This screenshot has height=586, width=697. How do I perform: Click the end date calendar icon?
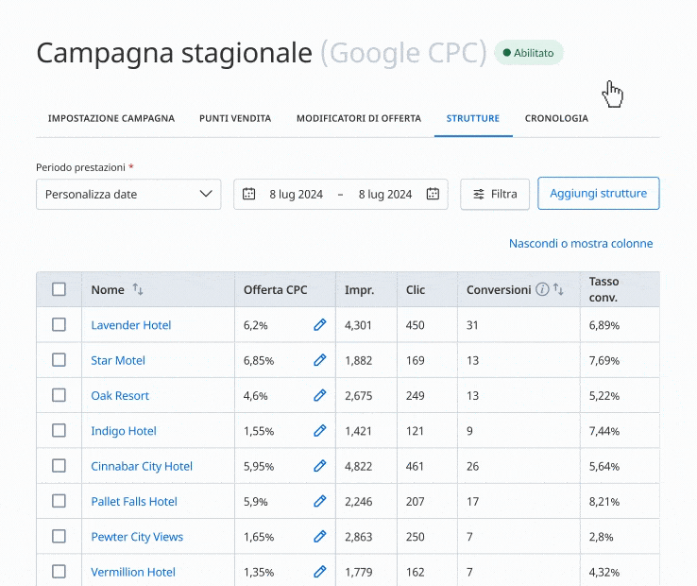point(433,195)
